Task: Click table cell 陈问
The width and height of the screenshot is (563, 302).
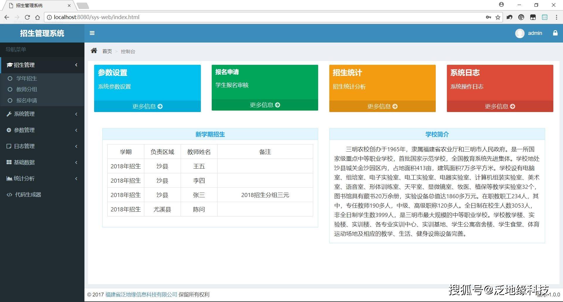Action: coord(199,209)
